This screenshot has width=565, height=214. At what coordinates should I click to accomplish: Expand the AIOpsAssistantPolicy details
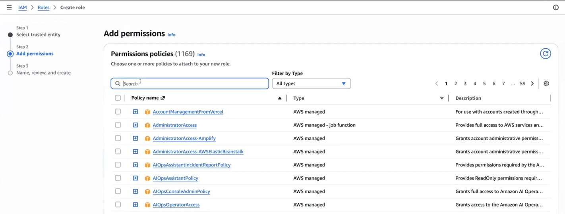[135, 178]
